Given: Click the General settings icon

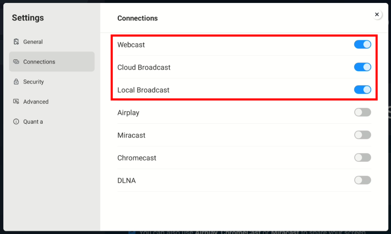Looking at the screenshot, I should 16,42.
